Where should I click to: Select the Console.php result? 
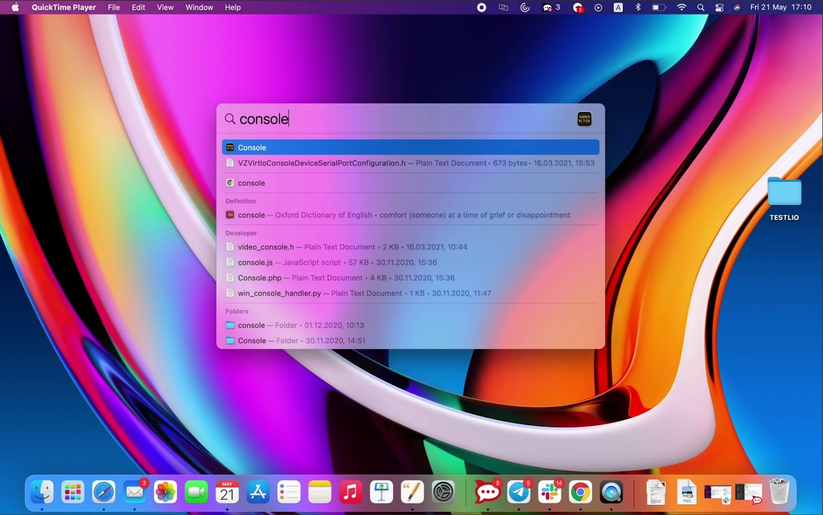point(410,278)
